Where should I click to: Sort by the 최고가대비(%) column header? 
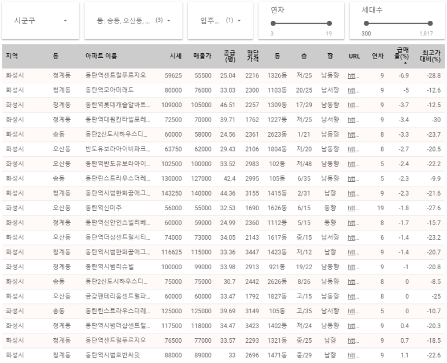(430, 56)
